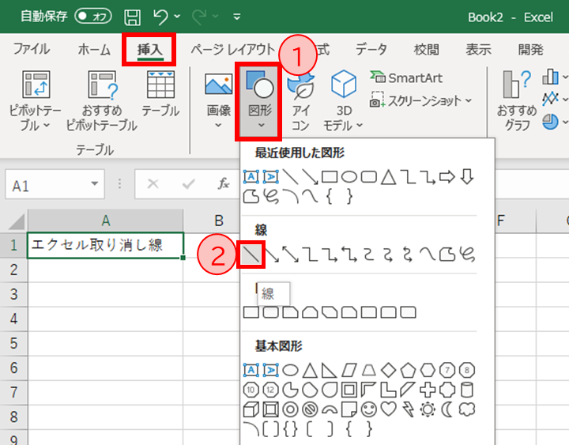
Task: Switch to the ページレイアウト tab
Action: click(232, 49)
